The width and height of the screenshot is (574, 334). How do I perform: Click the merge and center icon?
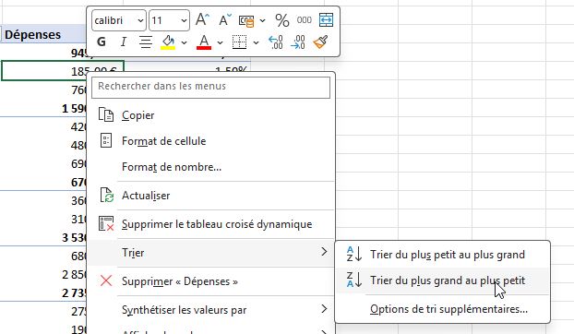(326, 20)
